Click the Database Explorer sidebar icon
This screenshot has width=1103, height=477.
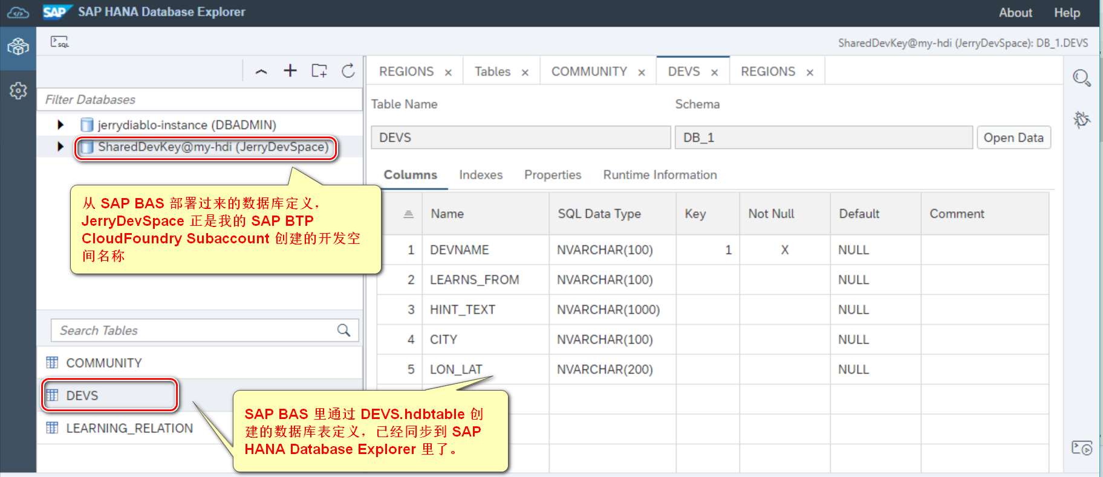(18, 46)
